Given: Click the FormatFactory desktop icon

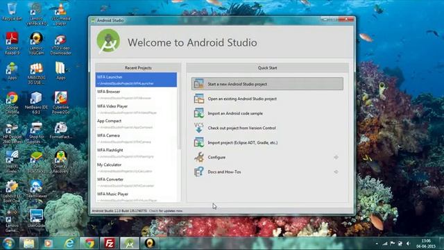Looking at the screenshot, I should click(60, 131).
